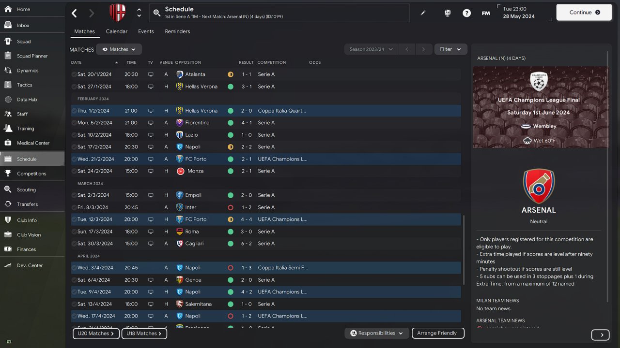Open the Medical Center sidebar icon
The image size is (620, 348).
pyautogui.click(x=8, y=143)
